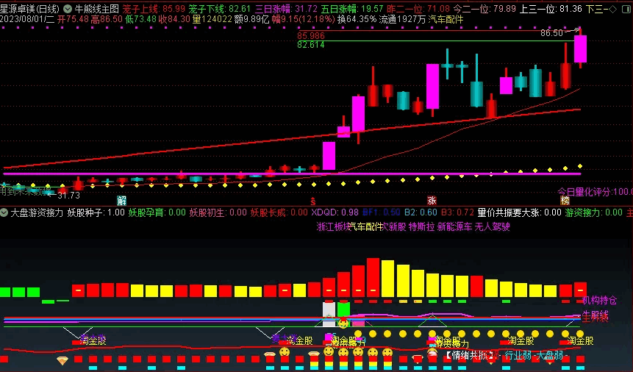Click the 今二一位: 79.89 readout
633x372 pixels.
click(484, 9)
